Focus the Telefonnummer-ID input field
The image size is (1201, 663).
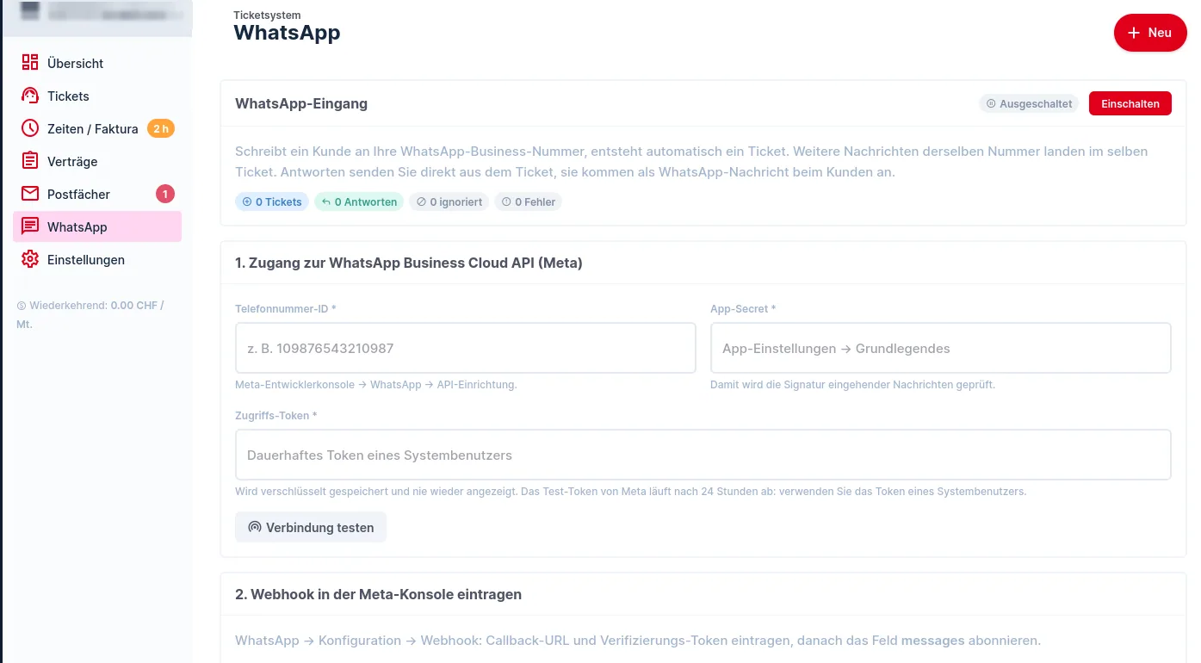coord(465,348)
